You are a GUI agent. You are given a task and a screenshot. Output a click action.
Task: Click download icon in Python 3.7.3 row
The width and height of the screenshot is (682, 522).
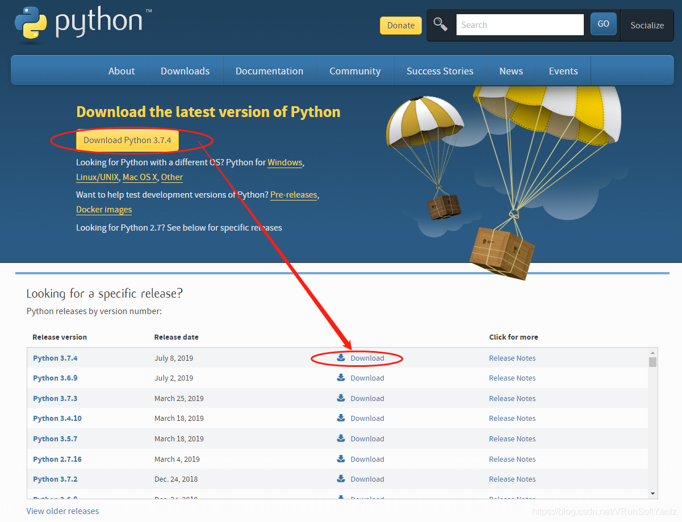coord(341,398)
